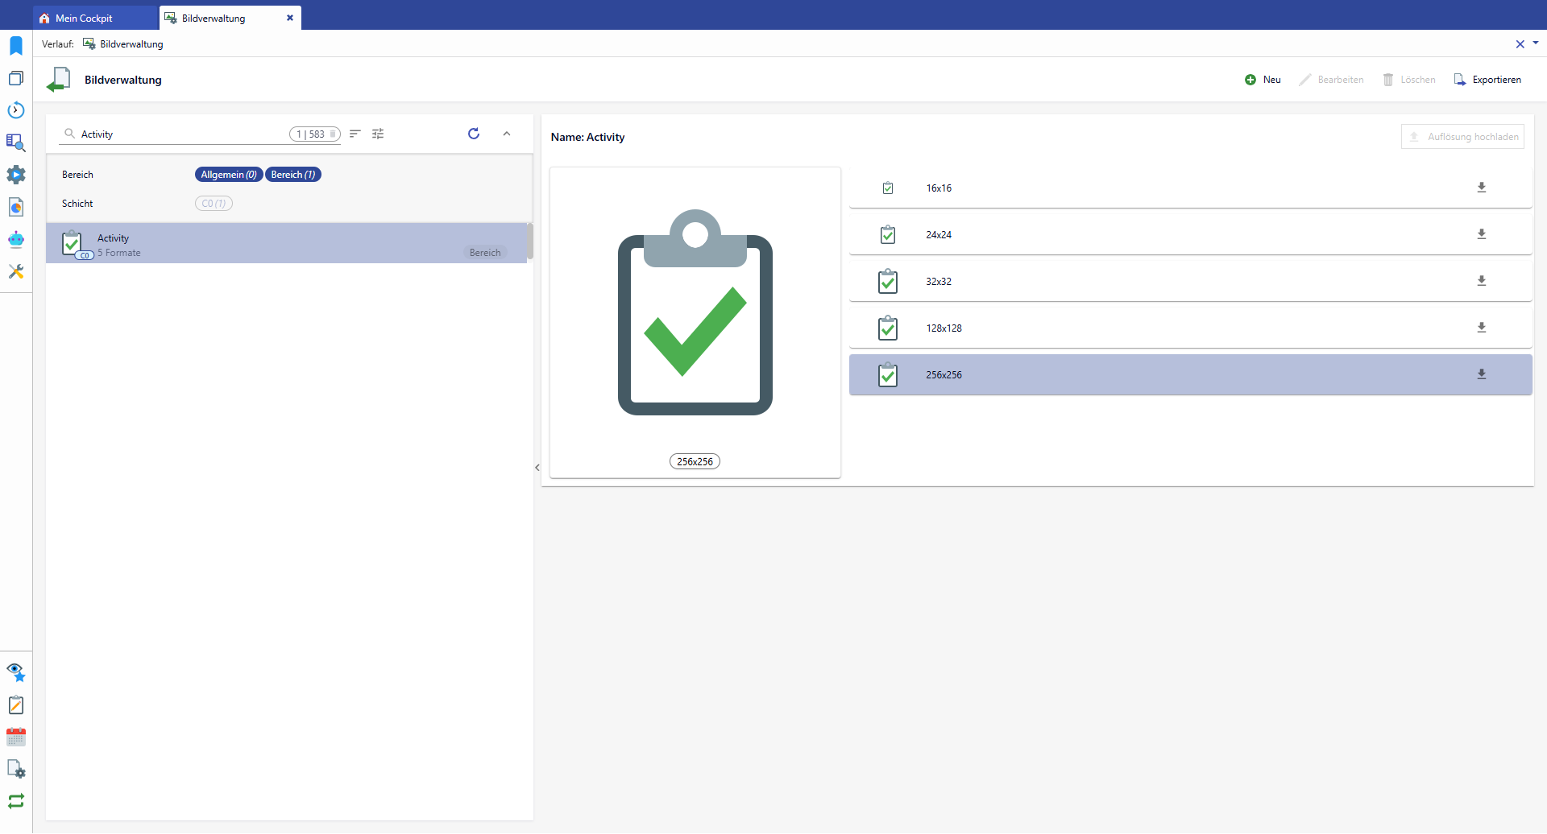Image resolution: width=1547 pixels, height=834 pixels.
Task: Open the wrench tools icon in the sidebar
Action: click(x=16, y=271)
